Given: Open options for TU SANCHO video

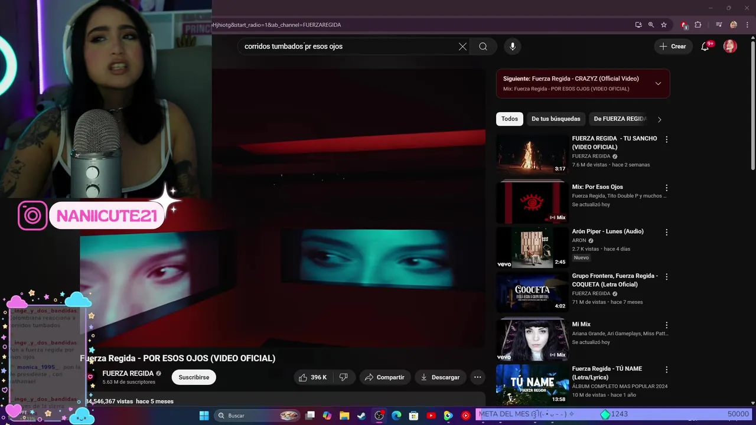Looking at the screenshot, I should (x=666, y=139).
